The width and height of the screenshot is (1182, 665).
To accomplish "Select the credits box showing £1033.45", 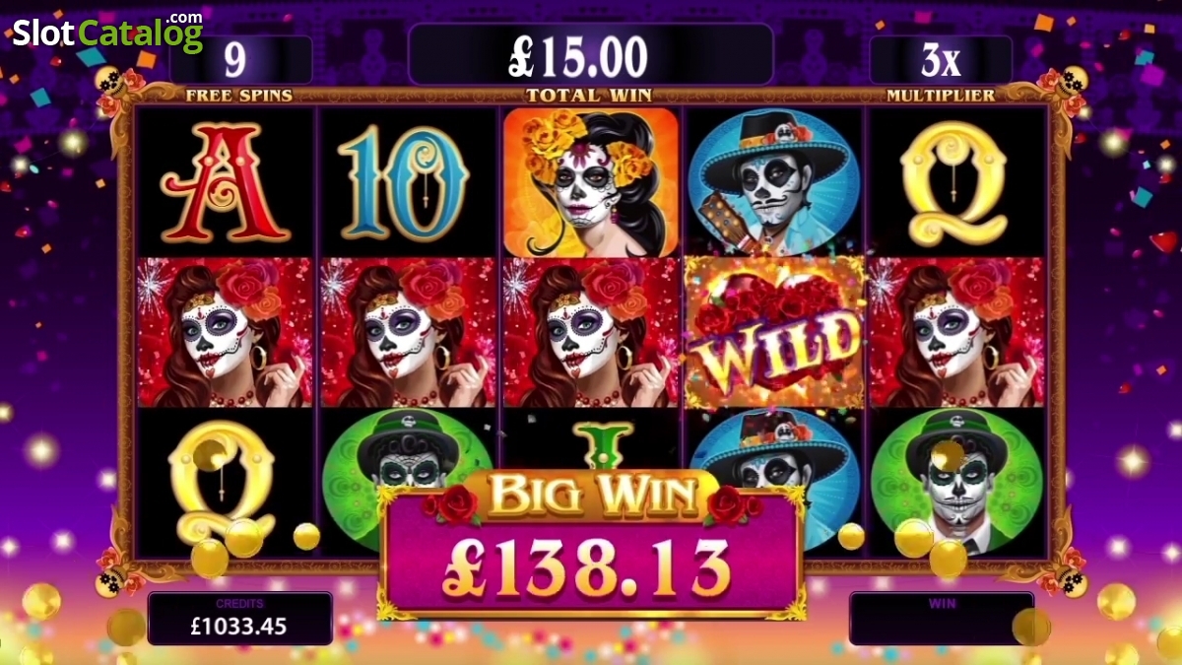I will [240, 619].
